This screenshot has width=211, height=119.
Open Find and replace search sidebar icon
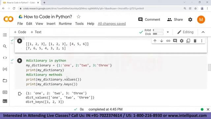click(5, 46)
